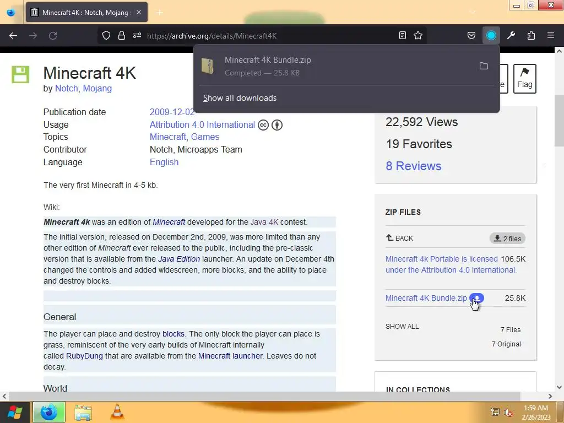Open the List all tabs chevron
The height and width of the screenshot is (423, 564).
(x=473, y=12)
